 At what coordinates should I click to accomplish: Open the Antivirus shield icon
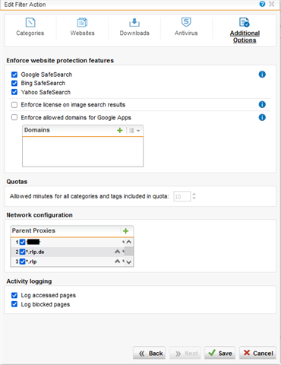click(186, 22)
